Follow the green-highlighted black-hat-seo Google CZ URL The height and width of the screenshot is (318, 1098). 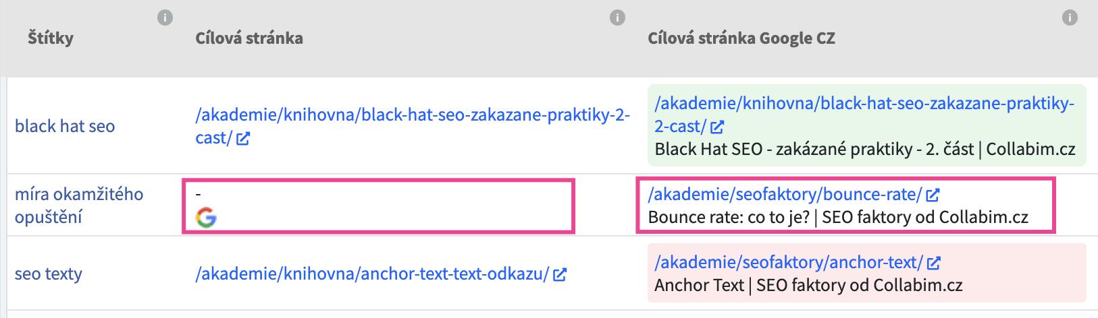pos(864,114)
